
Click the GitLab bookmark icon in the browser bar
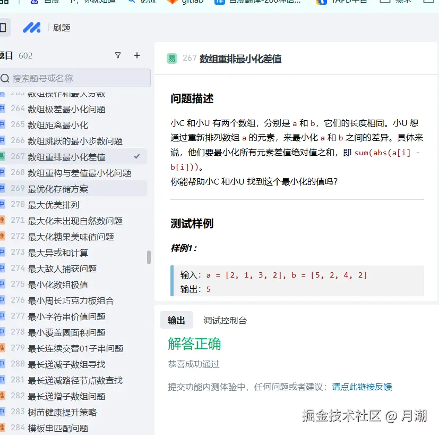(x=173, y=2)
